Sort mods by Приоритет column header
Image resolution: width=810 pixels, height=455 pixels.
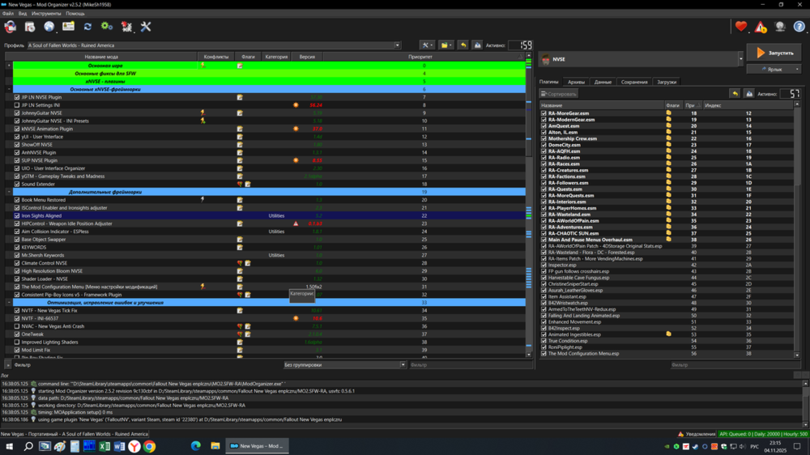(420, 57)
